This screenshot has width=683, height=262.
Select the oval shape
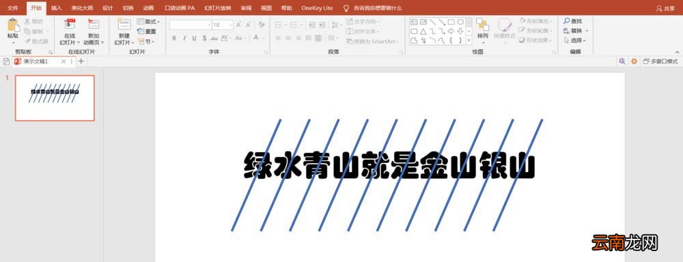(460, 22)
